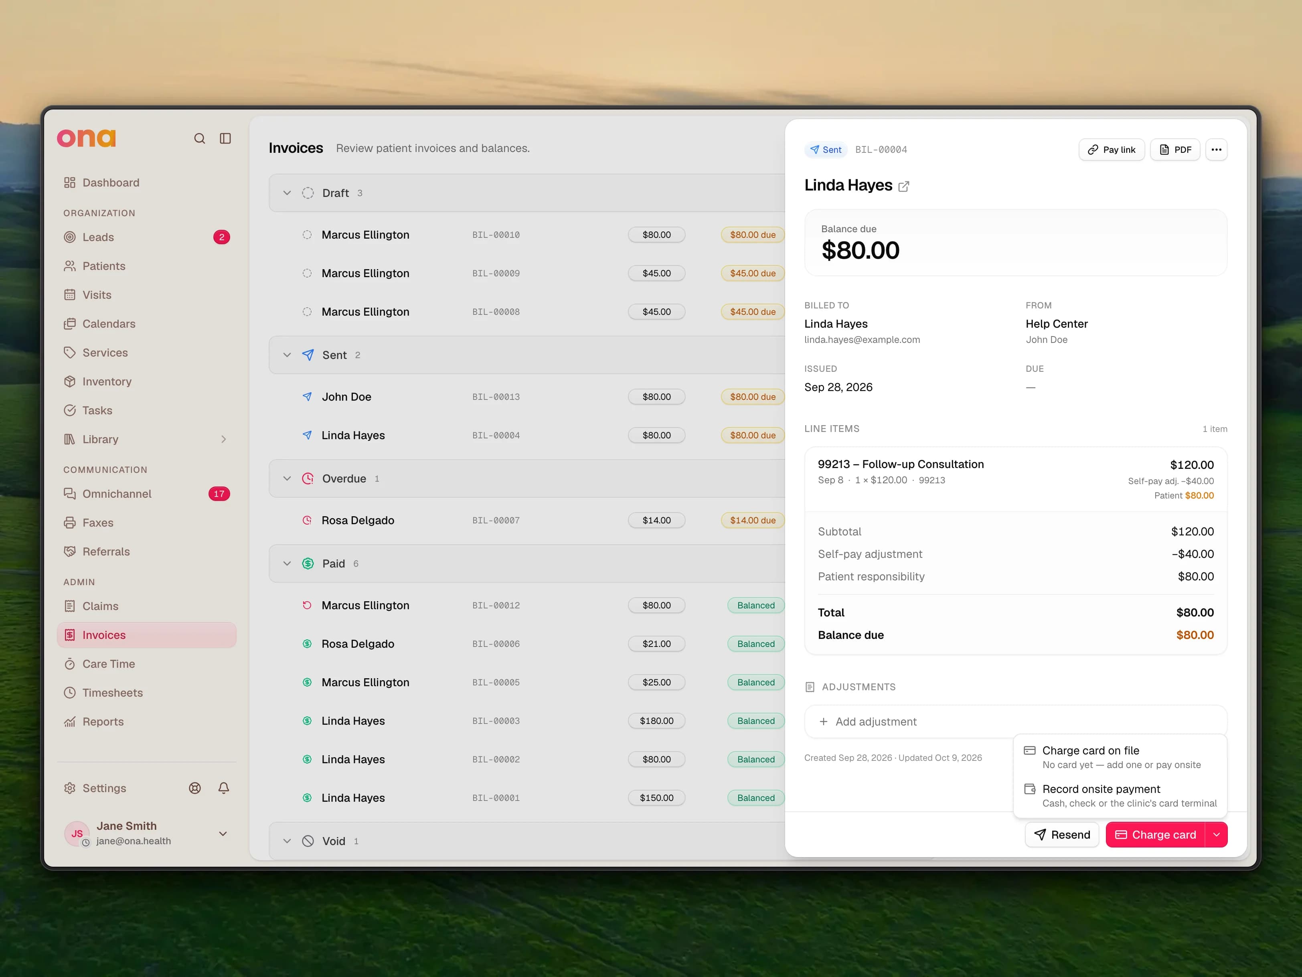
Task: Open the notifications bell icon
Action: tap(224, 788)
